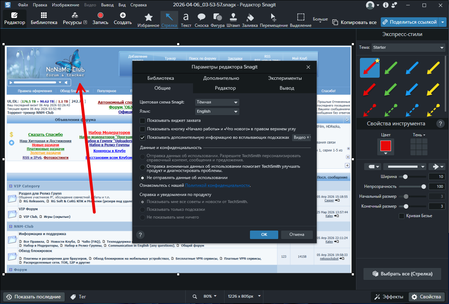Open the share link dropdown arrow

click(x=443, y=22)
